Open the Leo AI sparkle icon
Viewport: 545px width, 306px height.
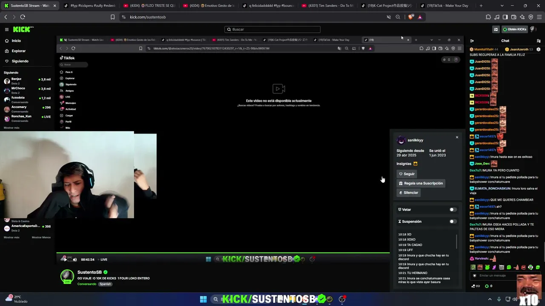(x=522, y=17)
